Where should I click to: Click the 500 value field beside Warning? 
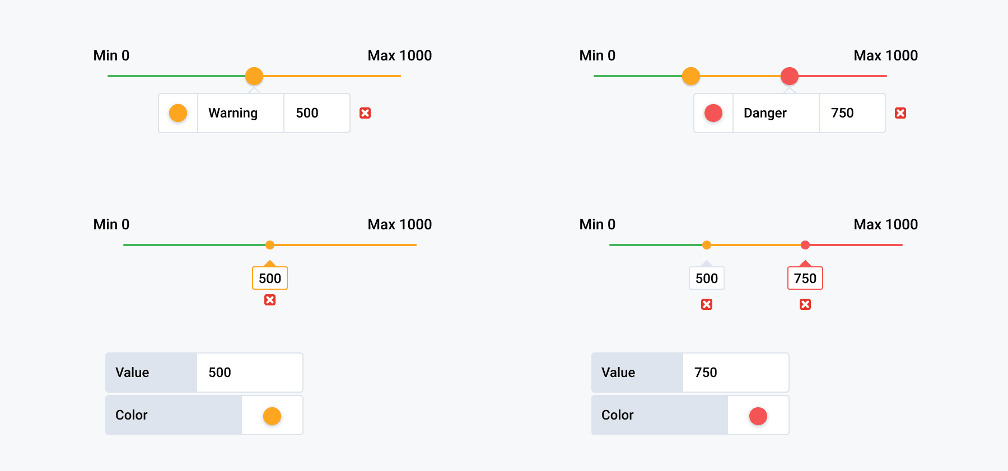click(317, 113)
